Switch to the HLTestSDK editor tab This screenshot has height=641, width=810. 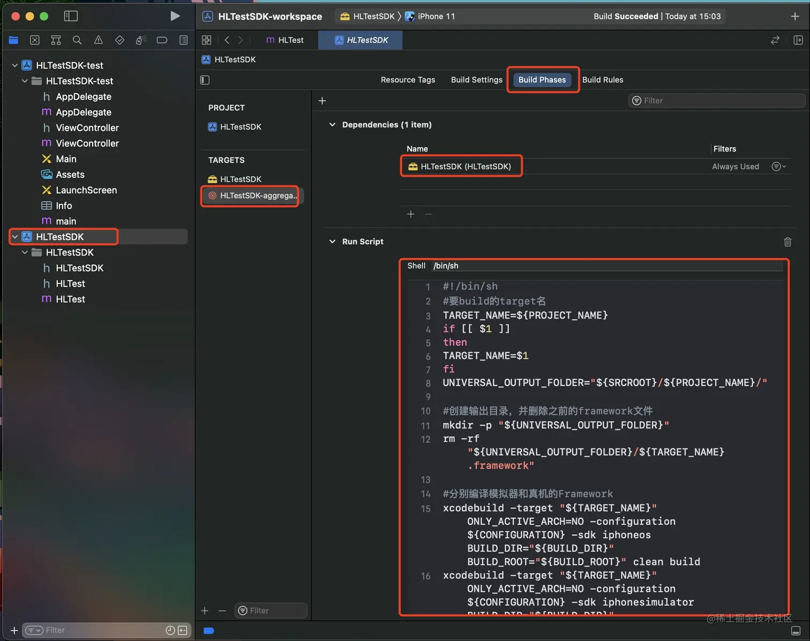point(361,40)
